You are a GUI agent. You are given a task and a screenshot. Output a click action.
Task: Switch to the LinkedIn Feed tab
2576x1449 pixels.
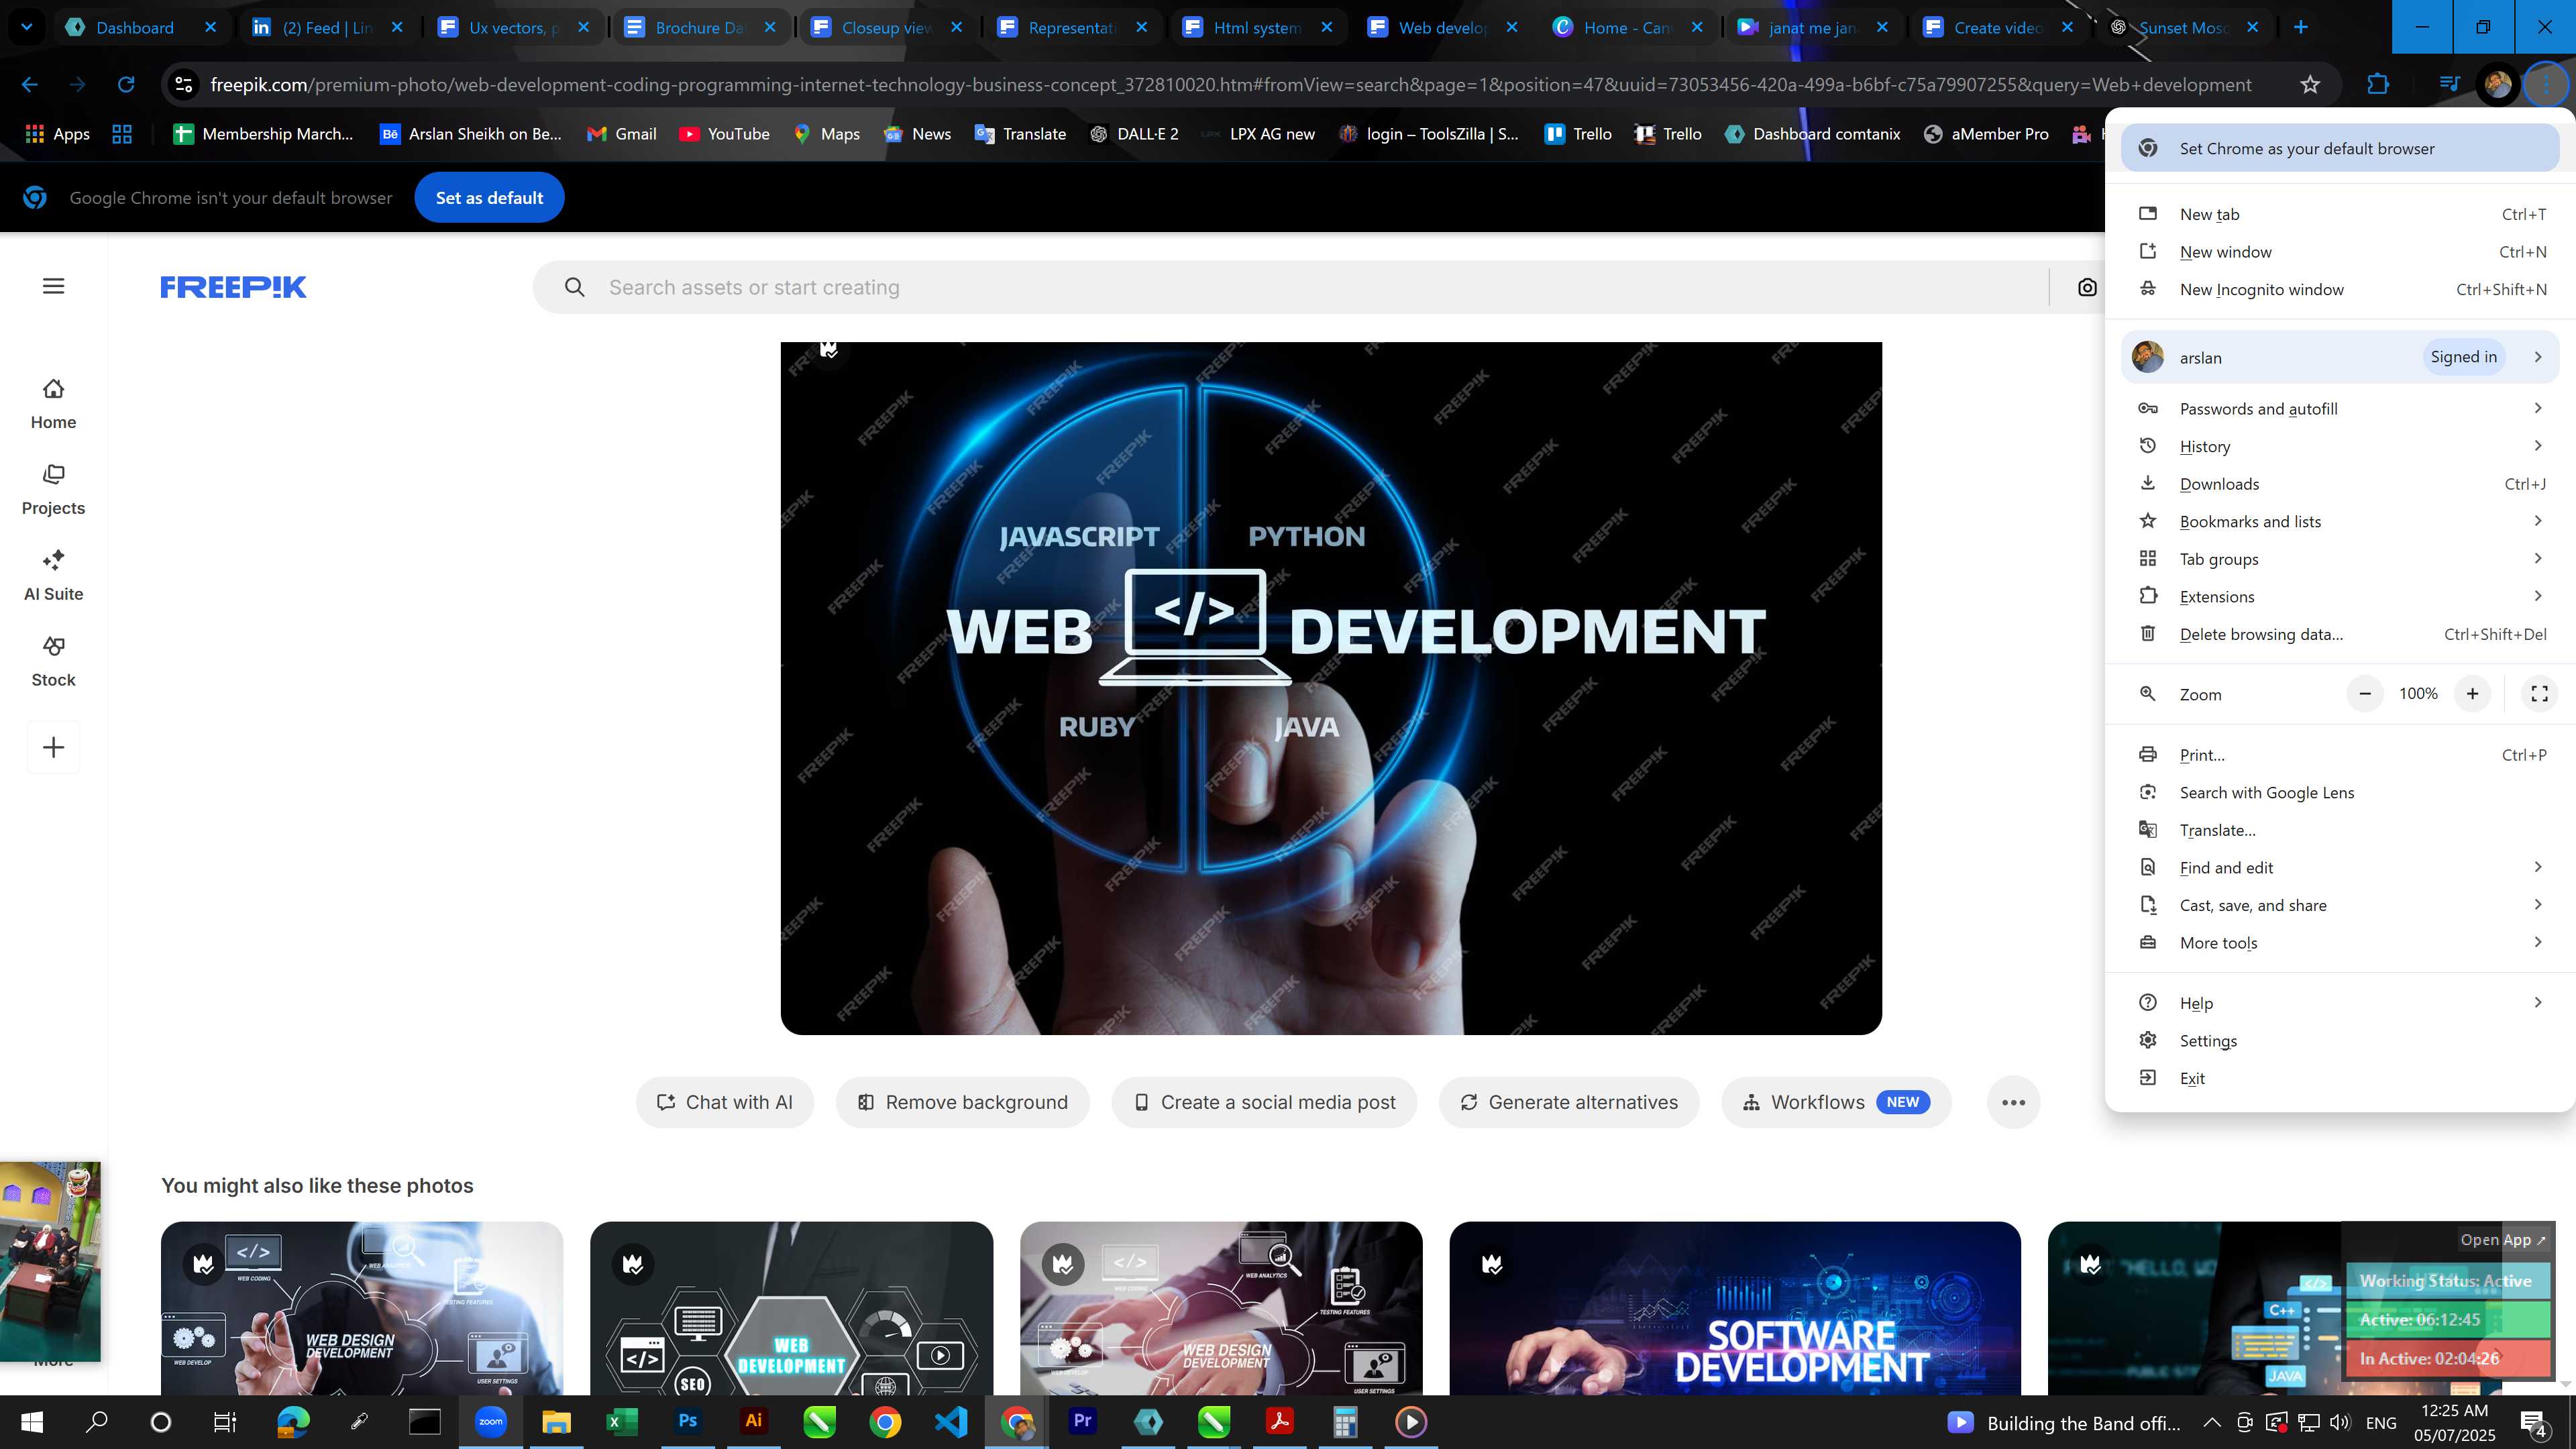[x=326, y=27]
